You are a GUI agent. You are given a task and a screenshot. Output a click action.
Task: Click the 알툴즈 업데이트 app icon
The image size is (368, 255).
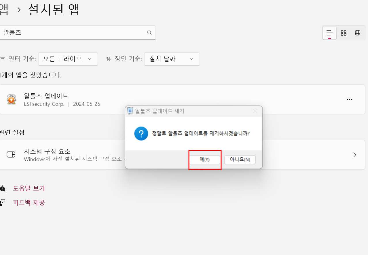tap(11, 99)
